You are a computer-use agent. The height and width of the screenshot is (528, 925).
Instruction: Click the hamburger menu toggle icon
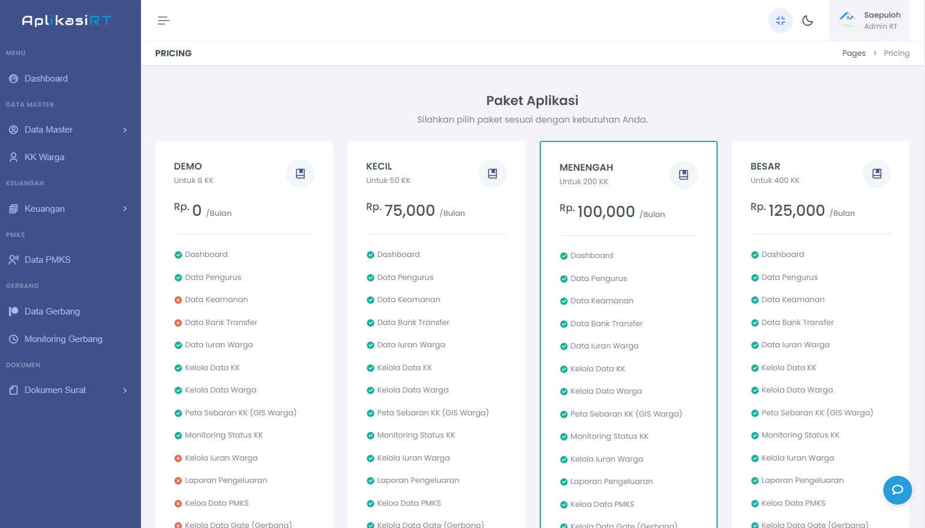[x=163, y=21]
